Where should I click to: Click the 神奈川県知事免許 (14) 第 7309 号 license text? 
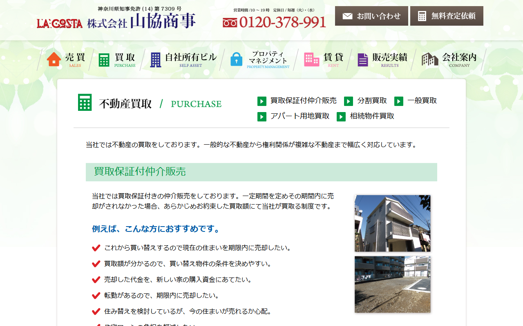click(x=140, y=9)
